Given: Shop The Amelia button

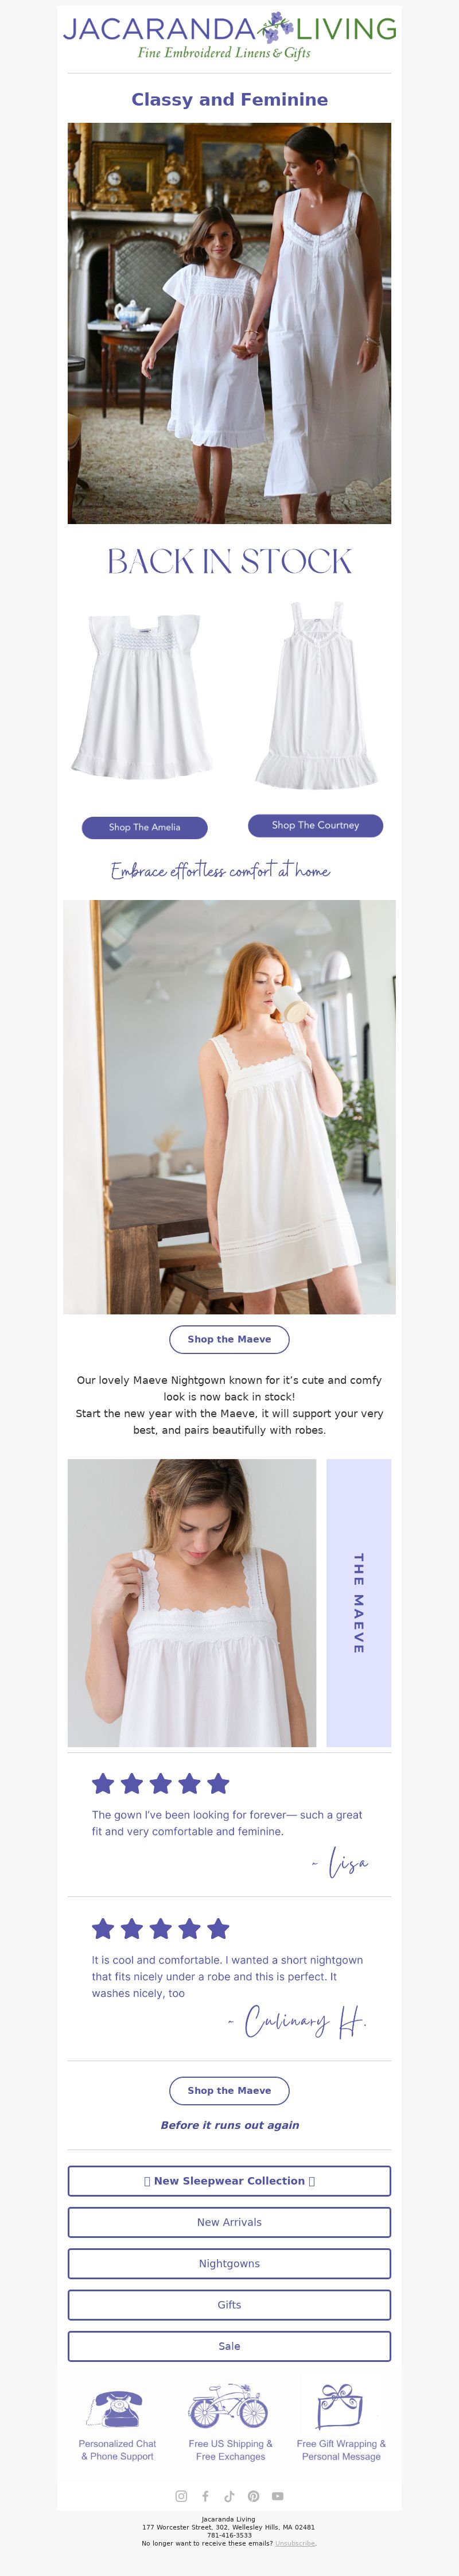Looking at the screenshot, I should click(x=144, y=827).
